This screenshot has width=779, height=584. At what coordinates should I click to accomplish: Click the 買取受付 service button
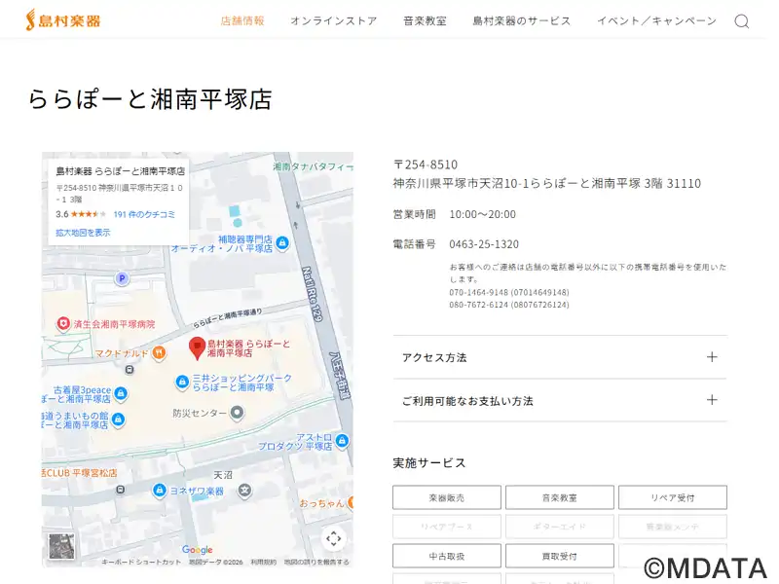coord(559,556)
